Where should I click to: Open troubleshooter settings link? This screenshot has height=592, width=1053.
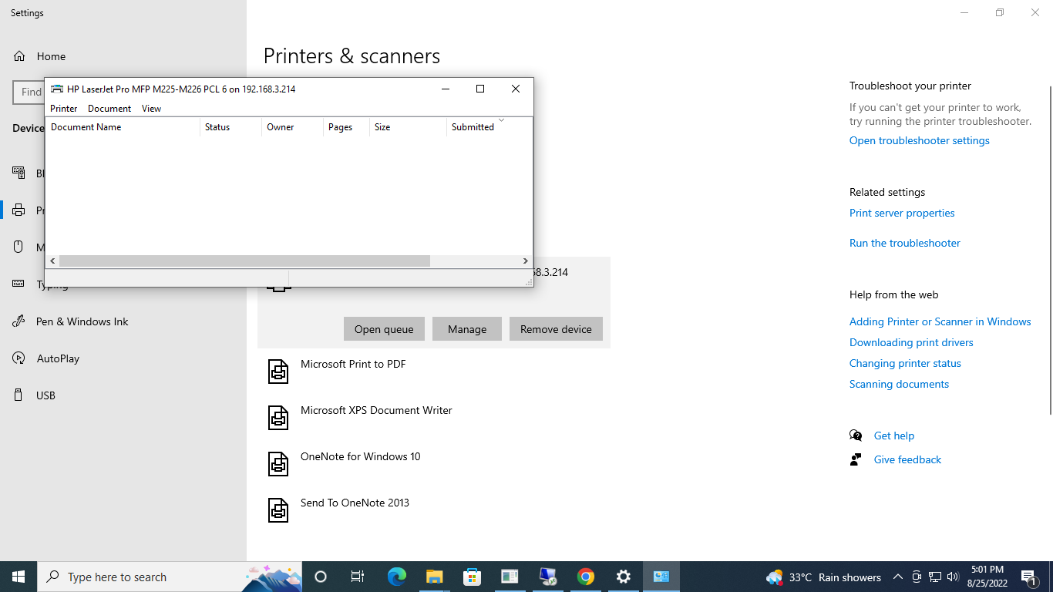tap(920, 140)
